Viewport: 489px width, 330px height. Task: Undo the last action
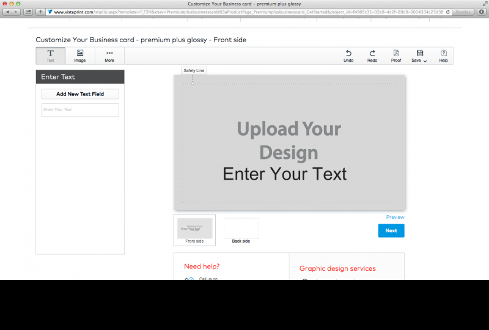pyautogui.click(x=348, y=56)
